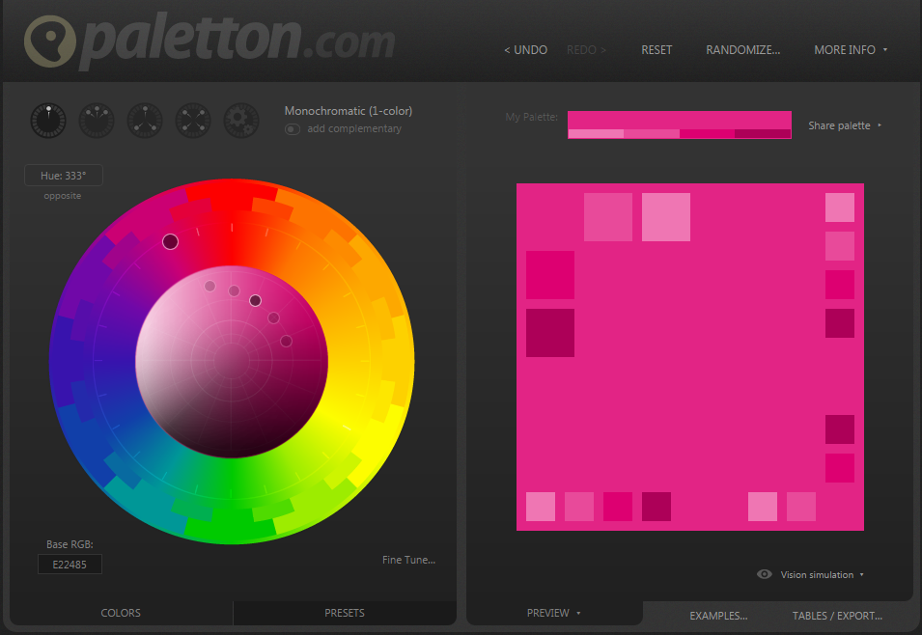Open the Share palette dropdown

(845, 125)
